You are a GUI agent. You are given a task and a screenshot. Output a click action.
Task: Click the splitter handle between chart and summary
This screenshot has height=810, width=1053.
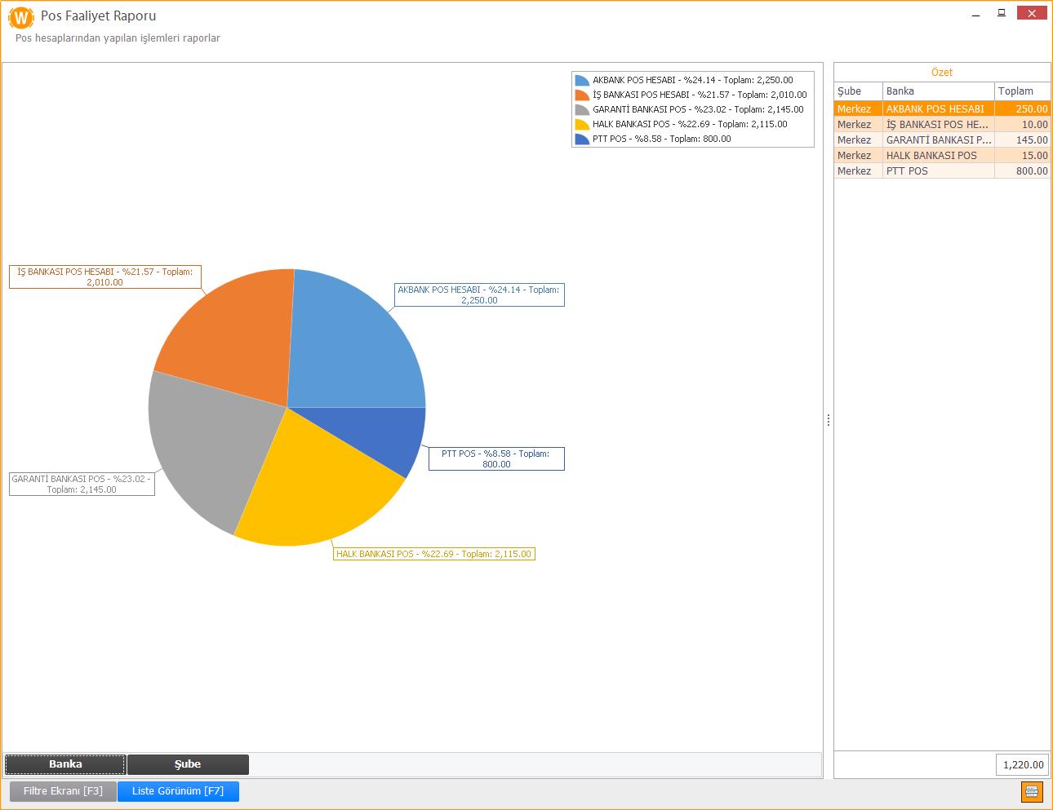click(829, 420)
